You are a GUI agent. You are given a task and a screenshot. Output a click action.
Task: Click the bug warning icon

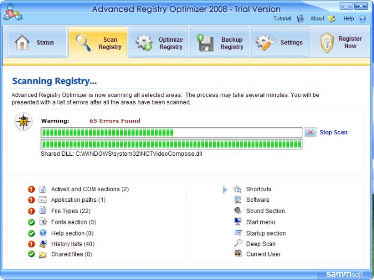24,122
